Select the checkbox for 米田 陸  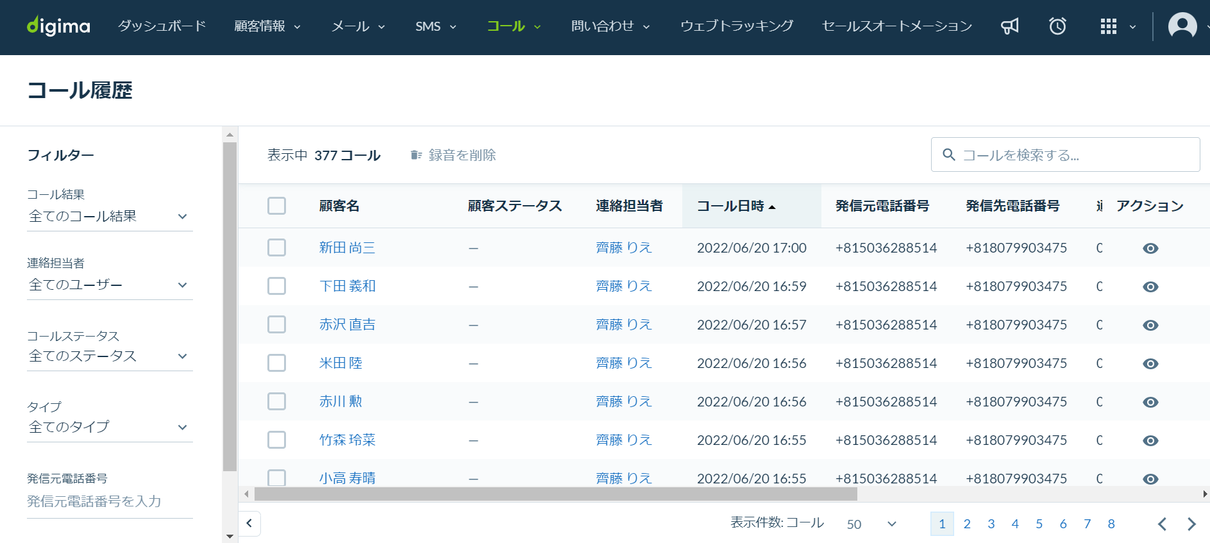(x=276, y=363)
